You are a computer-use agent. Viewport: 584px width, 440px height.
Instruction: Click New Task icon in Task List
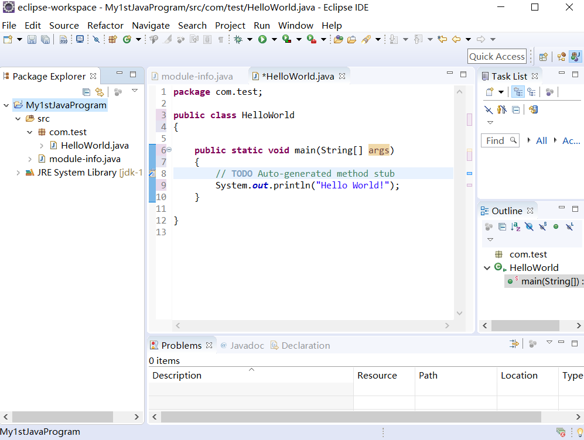pos(490,92)
